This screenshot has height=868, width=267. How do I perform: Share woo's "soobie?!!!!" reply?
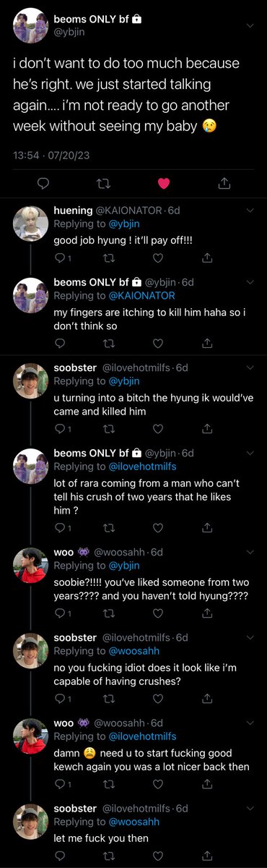pos(207,613)
